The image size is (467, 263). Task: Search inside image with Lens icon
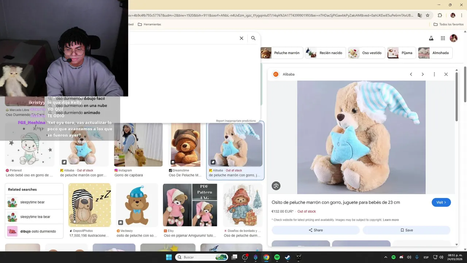pos(276,186)
